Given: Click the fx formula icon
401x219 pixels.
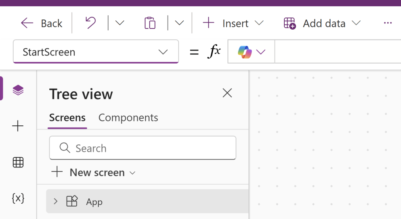Looking at the screenshot, I should 214,52.
